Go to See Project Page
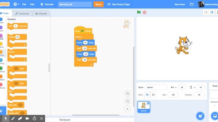Image resolution: width=218 pixels, height=122 pixels. coord(119,4)
